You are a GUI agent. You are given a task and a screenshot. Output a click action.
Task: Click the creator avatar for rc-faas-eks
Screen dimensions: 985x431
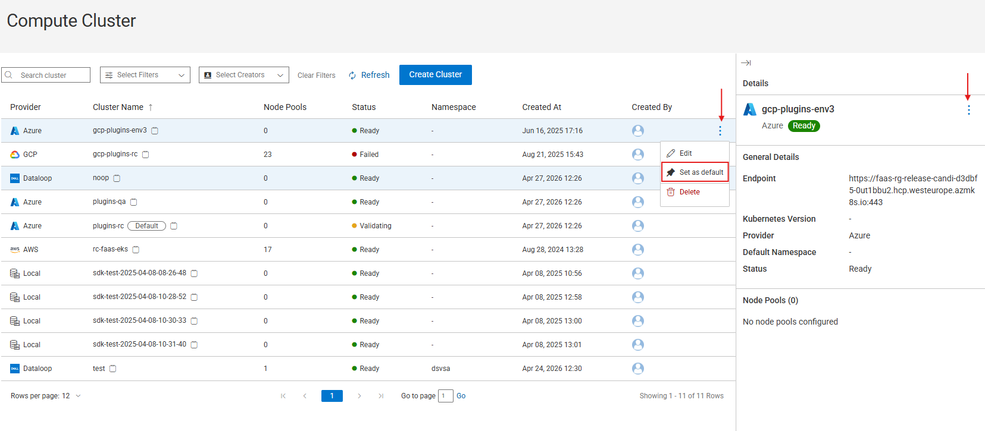tap(638, 250)
